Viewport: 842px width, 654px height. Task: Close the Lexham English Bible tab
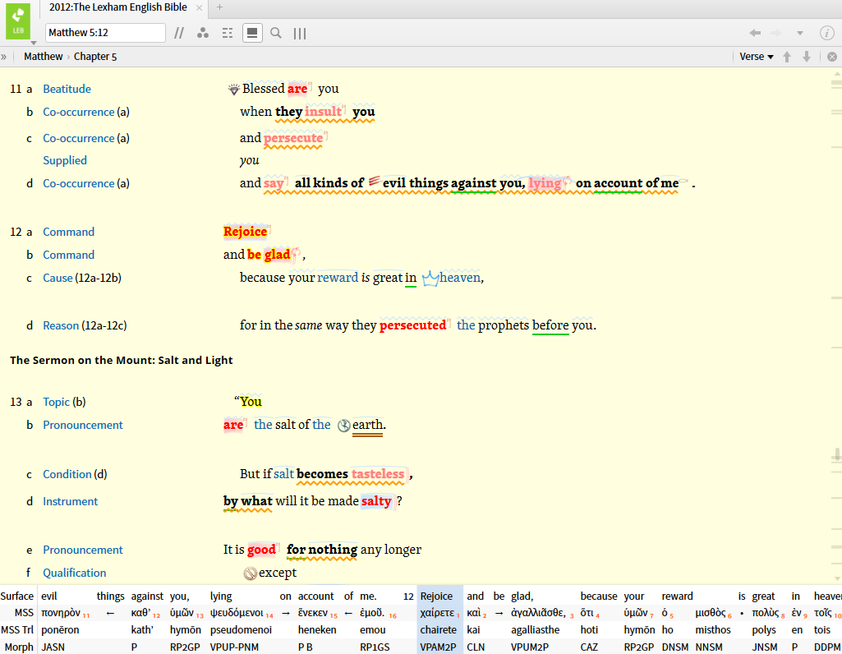pos(200,7)
